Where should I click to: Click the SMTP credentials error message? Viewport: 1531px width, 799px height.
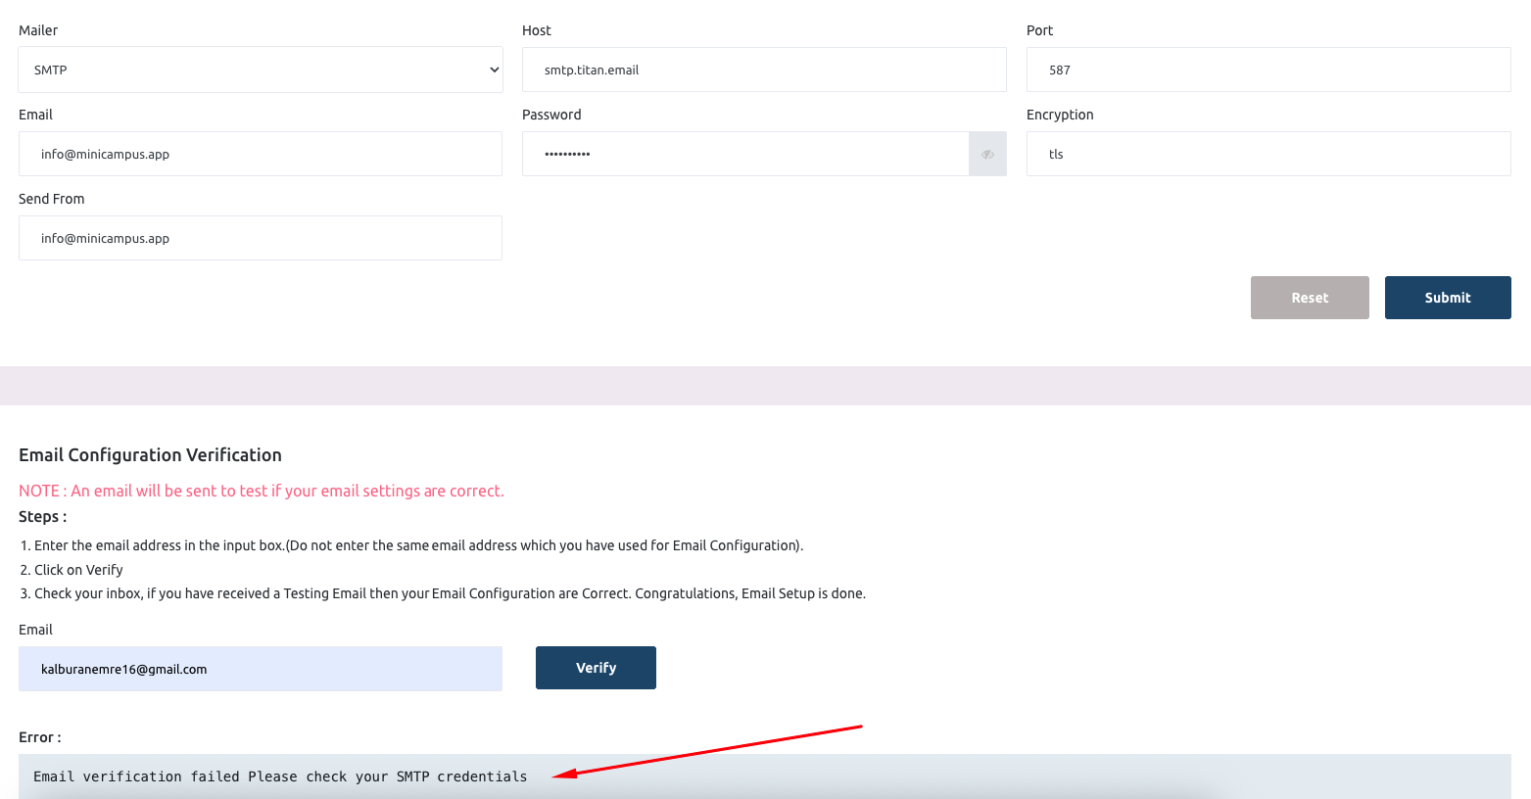coord(280,776)
